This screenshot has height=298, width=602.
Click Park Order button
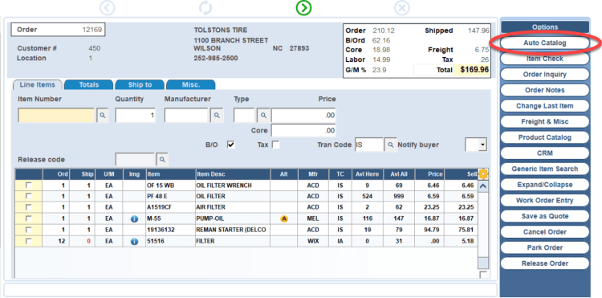tap(544, 247)
